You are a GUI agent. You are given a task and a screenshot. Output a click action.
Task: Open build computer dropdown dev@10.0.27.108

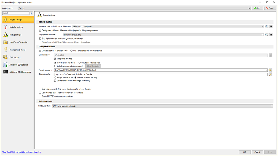click(168, 26)
